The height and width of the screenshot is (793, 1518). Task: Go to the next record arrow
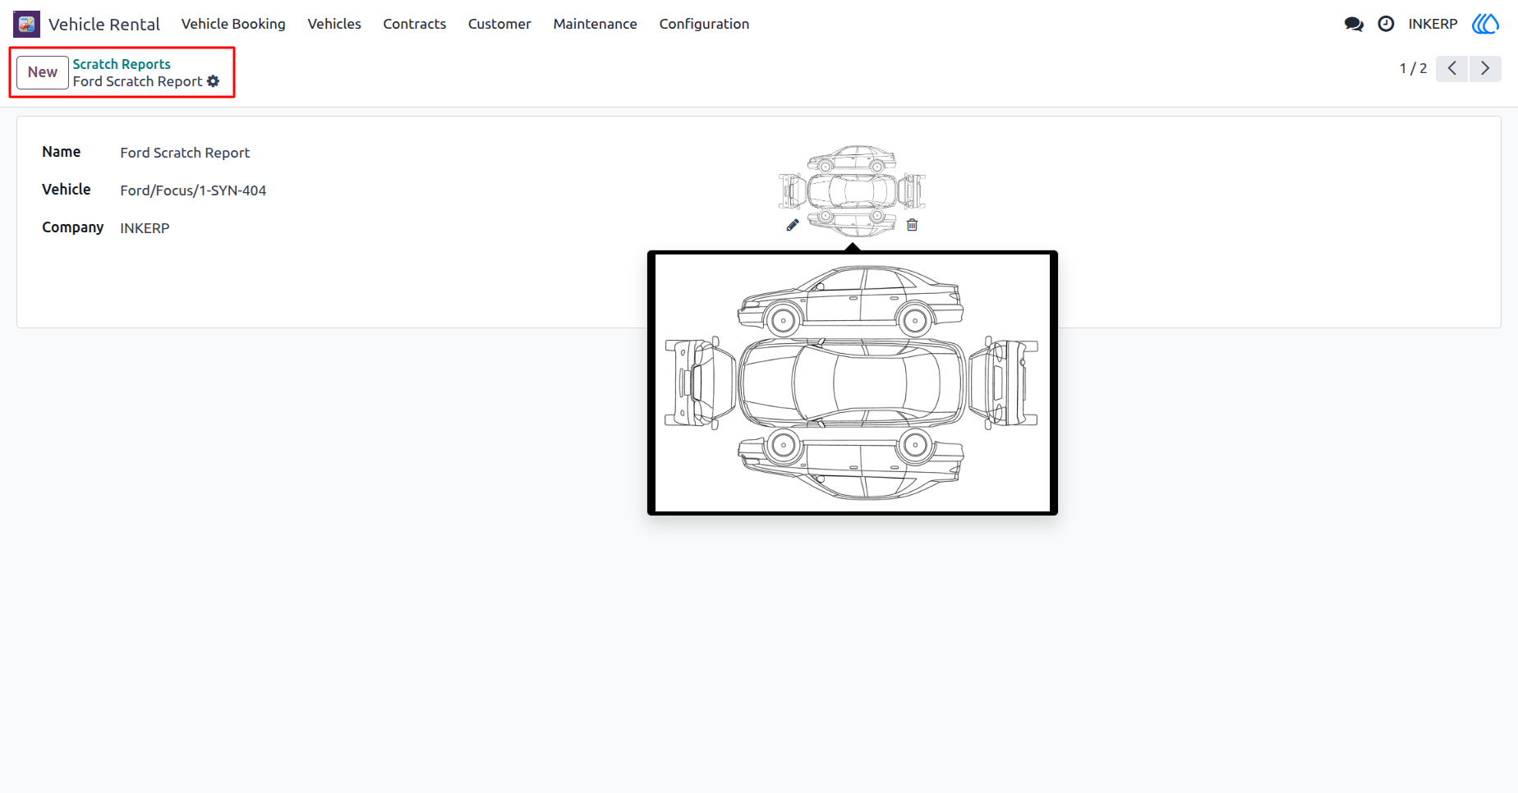point(1485,68)
